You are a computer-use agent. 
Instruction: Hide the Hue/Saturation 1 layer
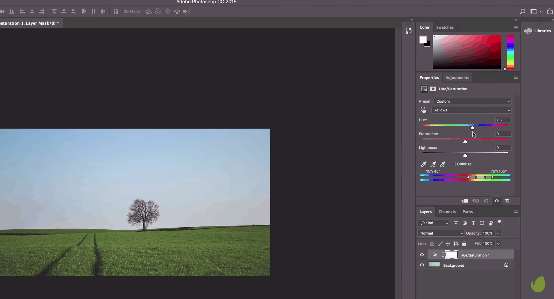[x=422, y=255]
